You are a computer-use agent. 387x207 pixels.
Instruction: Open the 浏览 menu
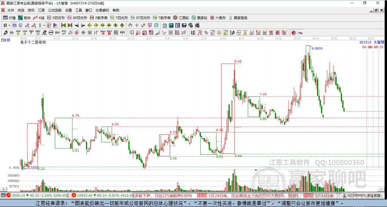pyautogui.click(x=21, y=10)
